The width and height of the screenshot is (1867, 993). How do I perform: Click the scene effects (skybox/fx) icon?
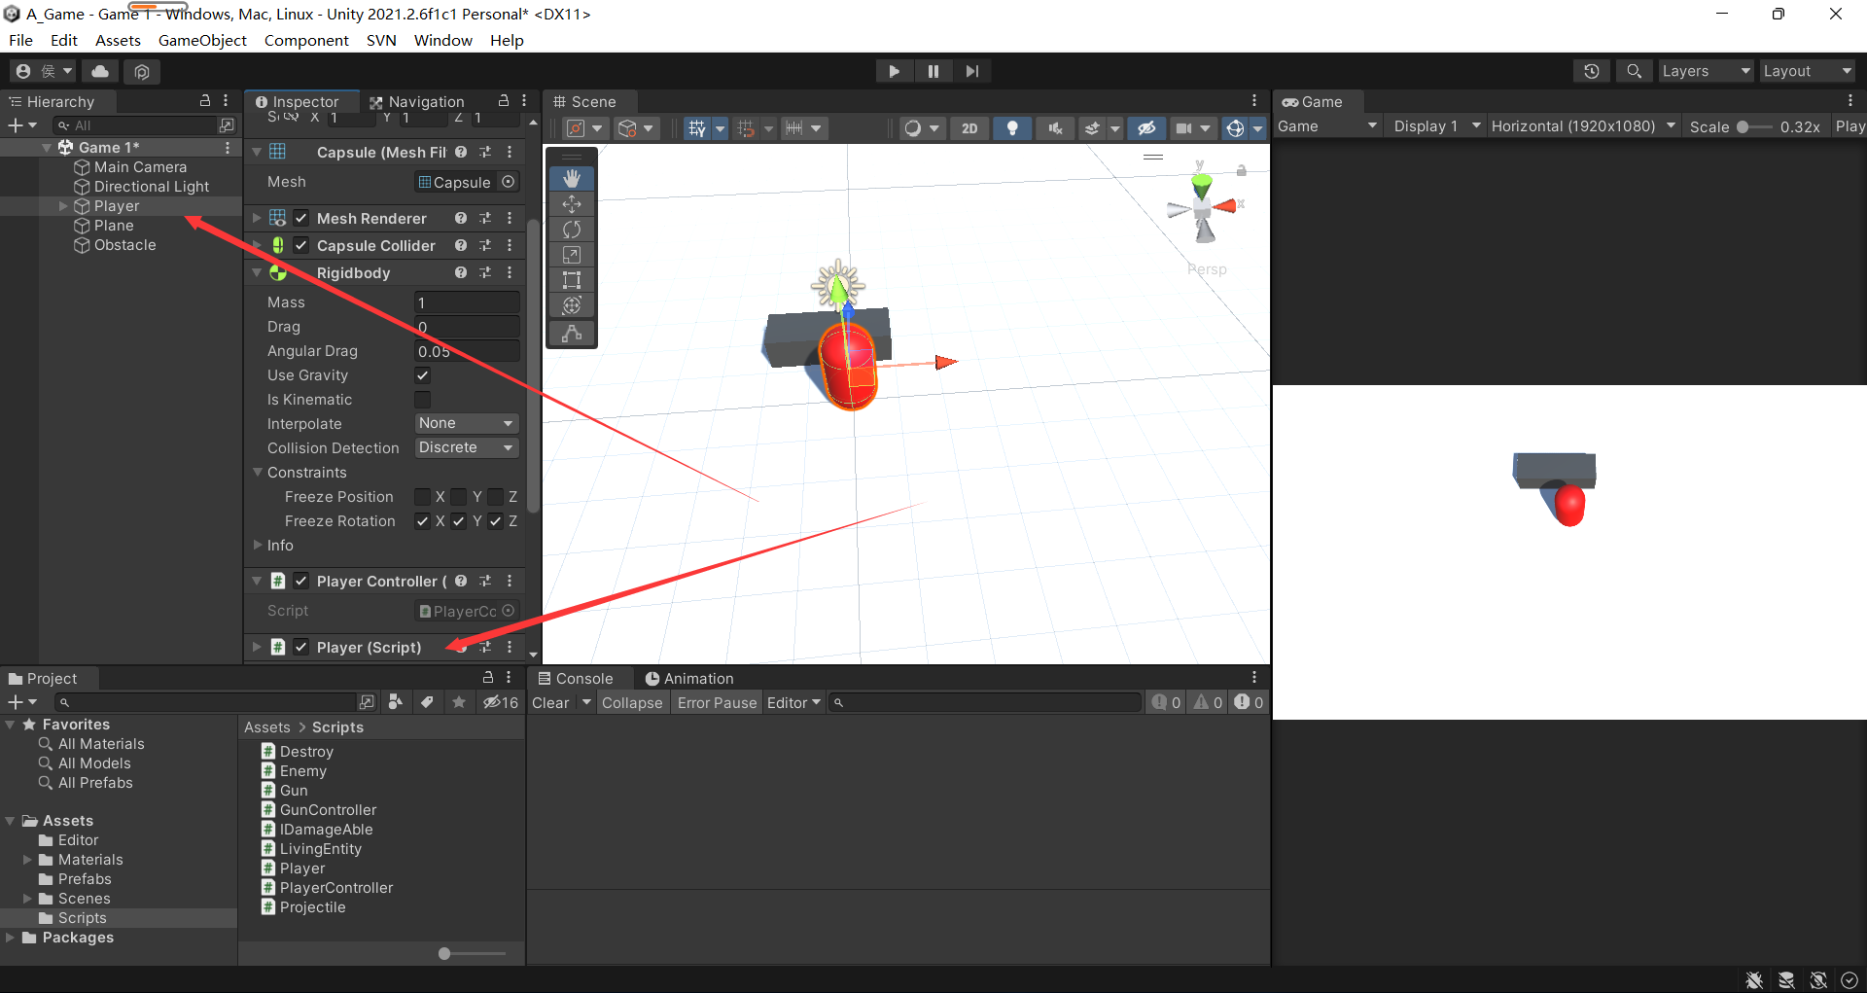1092,127
